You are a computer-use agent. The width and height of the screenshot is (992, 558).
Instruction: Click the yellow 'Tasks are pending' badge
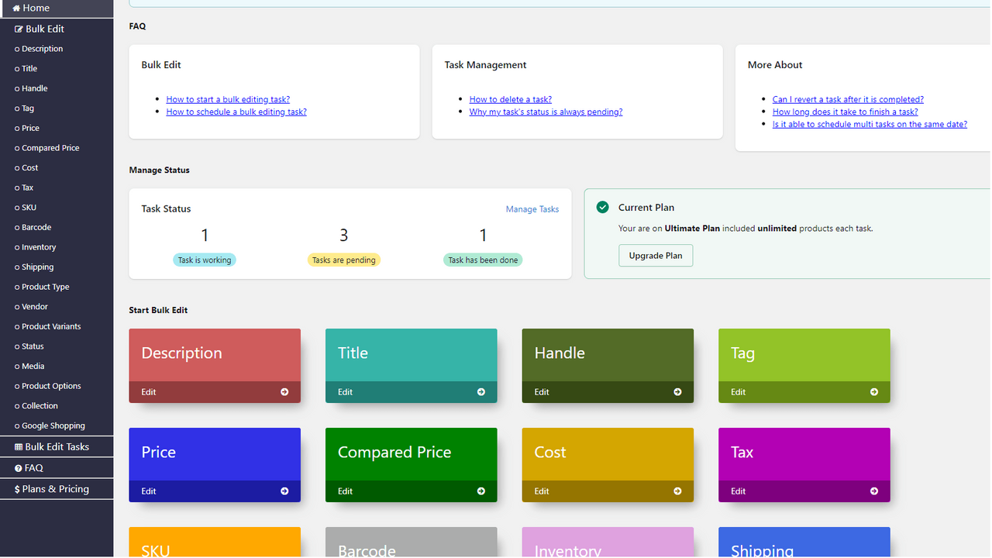point(343,260)
